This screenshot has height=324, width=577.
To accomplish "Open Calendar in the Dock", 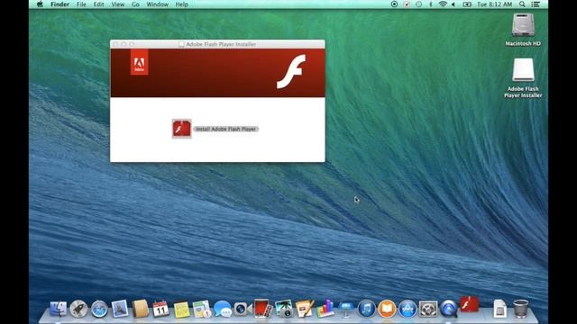I will (160, 309).
